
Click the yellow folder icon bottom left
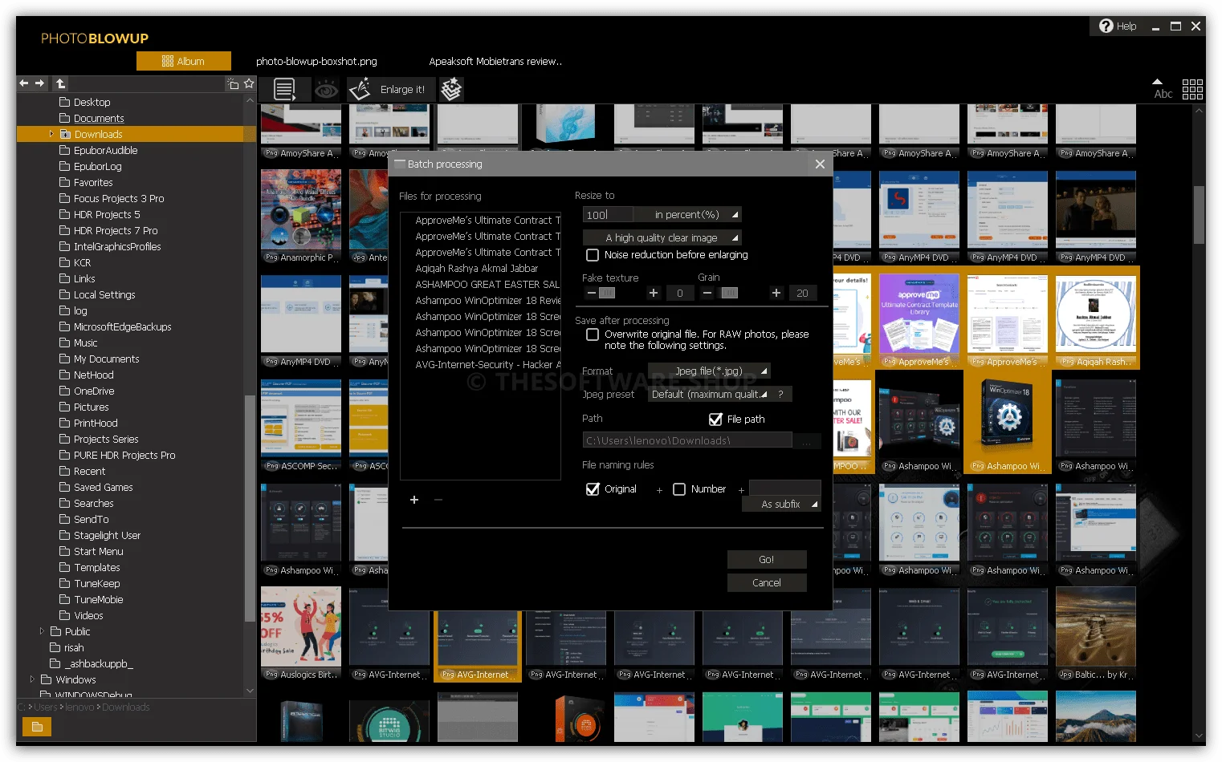point(36,726)
